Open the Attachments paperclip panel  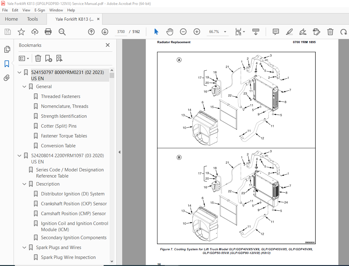click(x=7, y=78)
